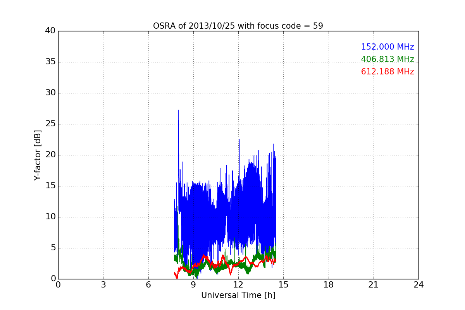Click the y-axis tick label 25
This screenshot has height=310, width=465.
50,124
